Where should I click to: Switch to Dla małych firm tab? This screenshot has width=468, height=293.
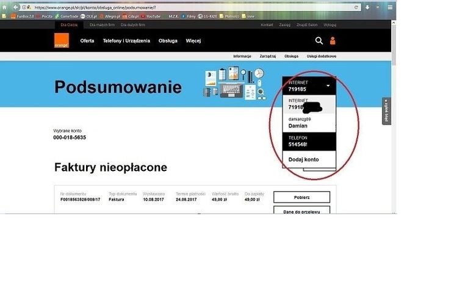coord(102,25)
